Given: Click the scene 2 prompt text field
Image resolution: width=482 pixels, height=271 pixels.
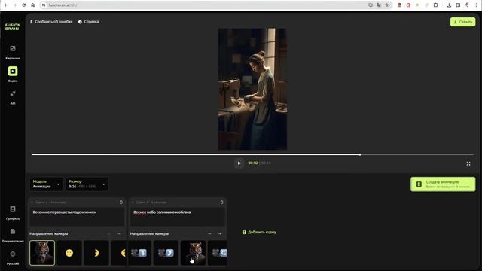Looking at the screenshot, I should coord(178,217).
